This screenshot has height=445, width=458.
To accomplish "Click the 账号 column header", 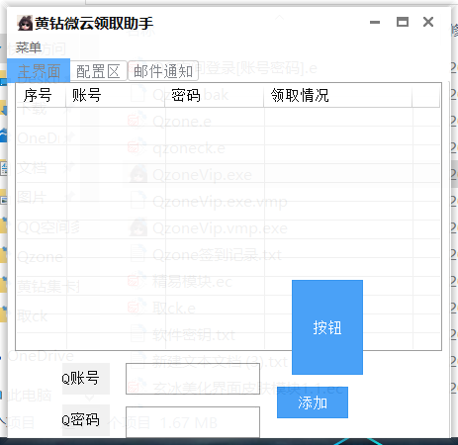I will (x=115, y=95).
